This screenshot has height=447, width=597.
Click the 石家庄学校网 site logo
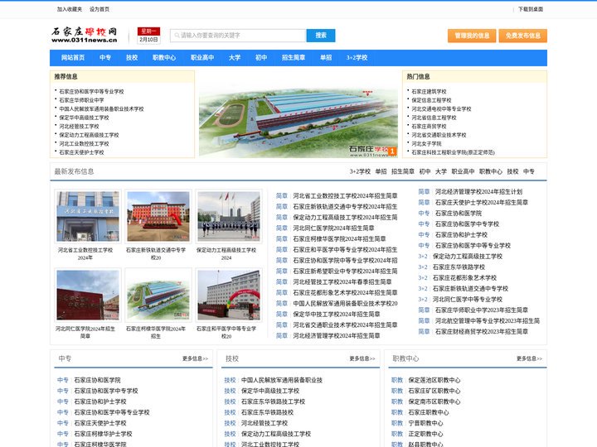(x=84, y=35)
